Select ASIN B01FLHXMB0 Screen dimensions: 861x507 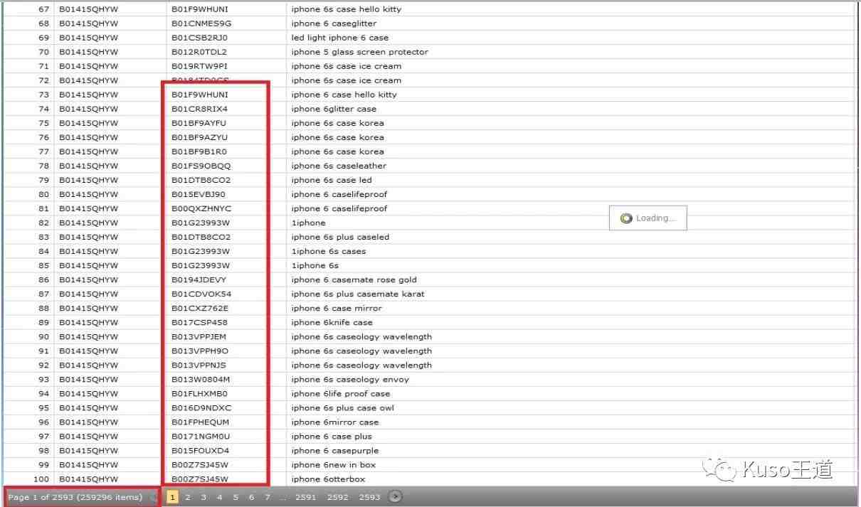(199, 393)
